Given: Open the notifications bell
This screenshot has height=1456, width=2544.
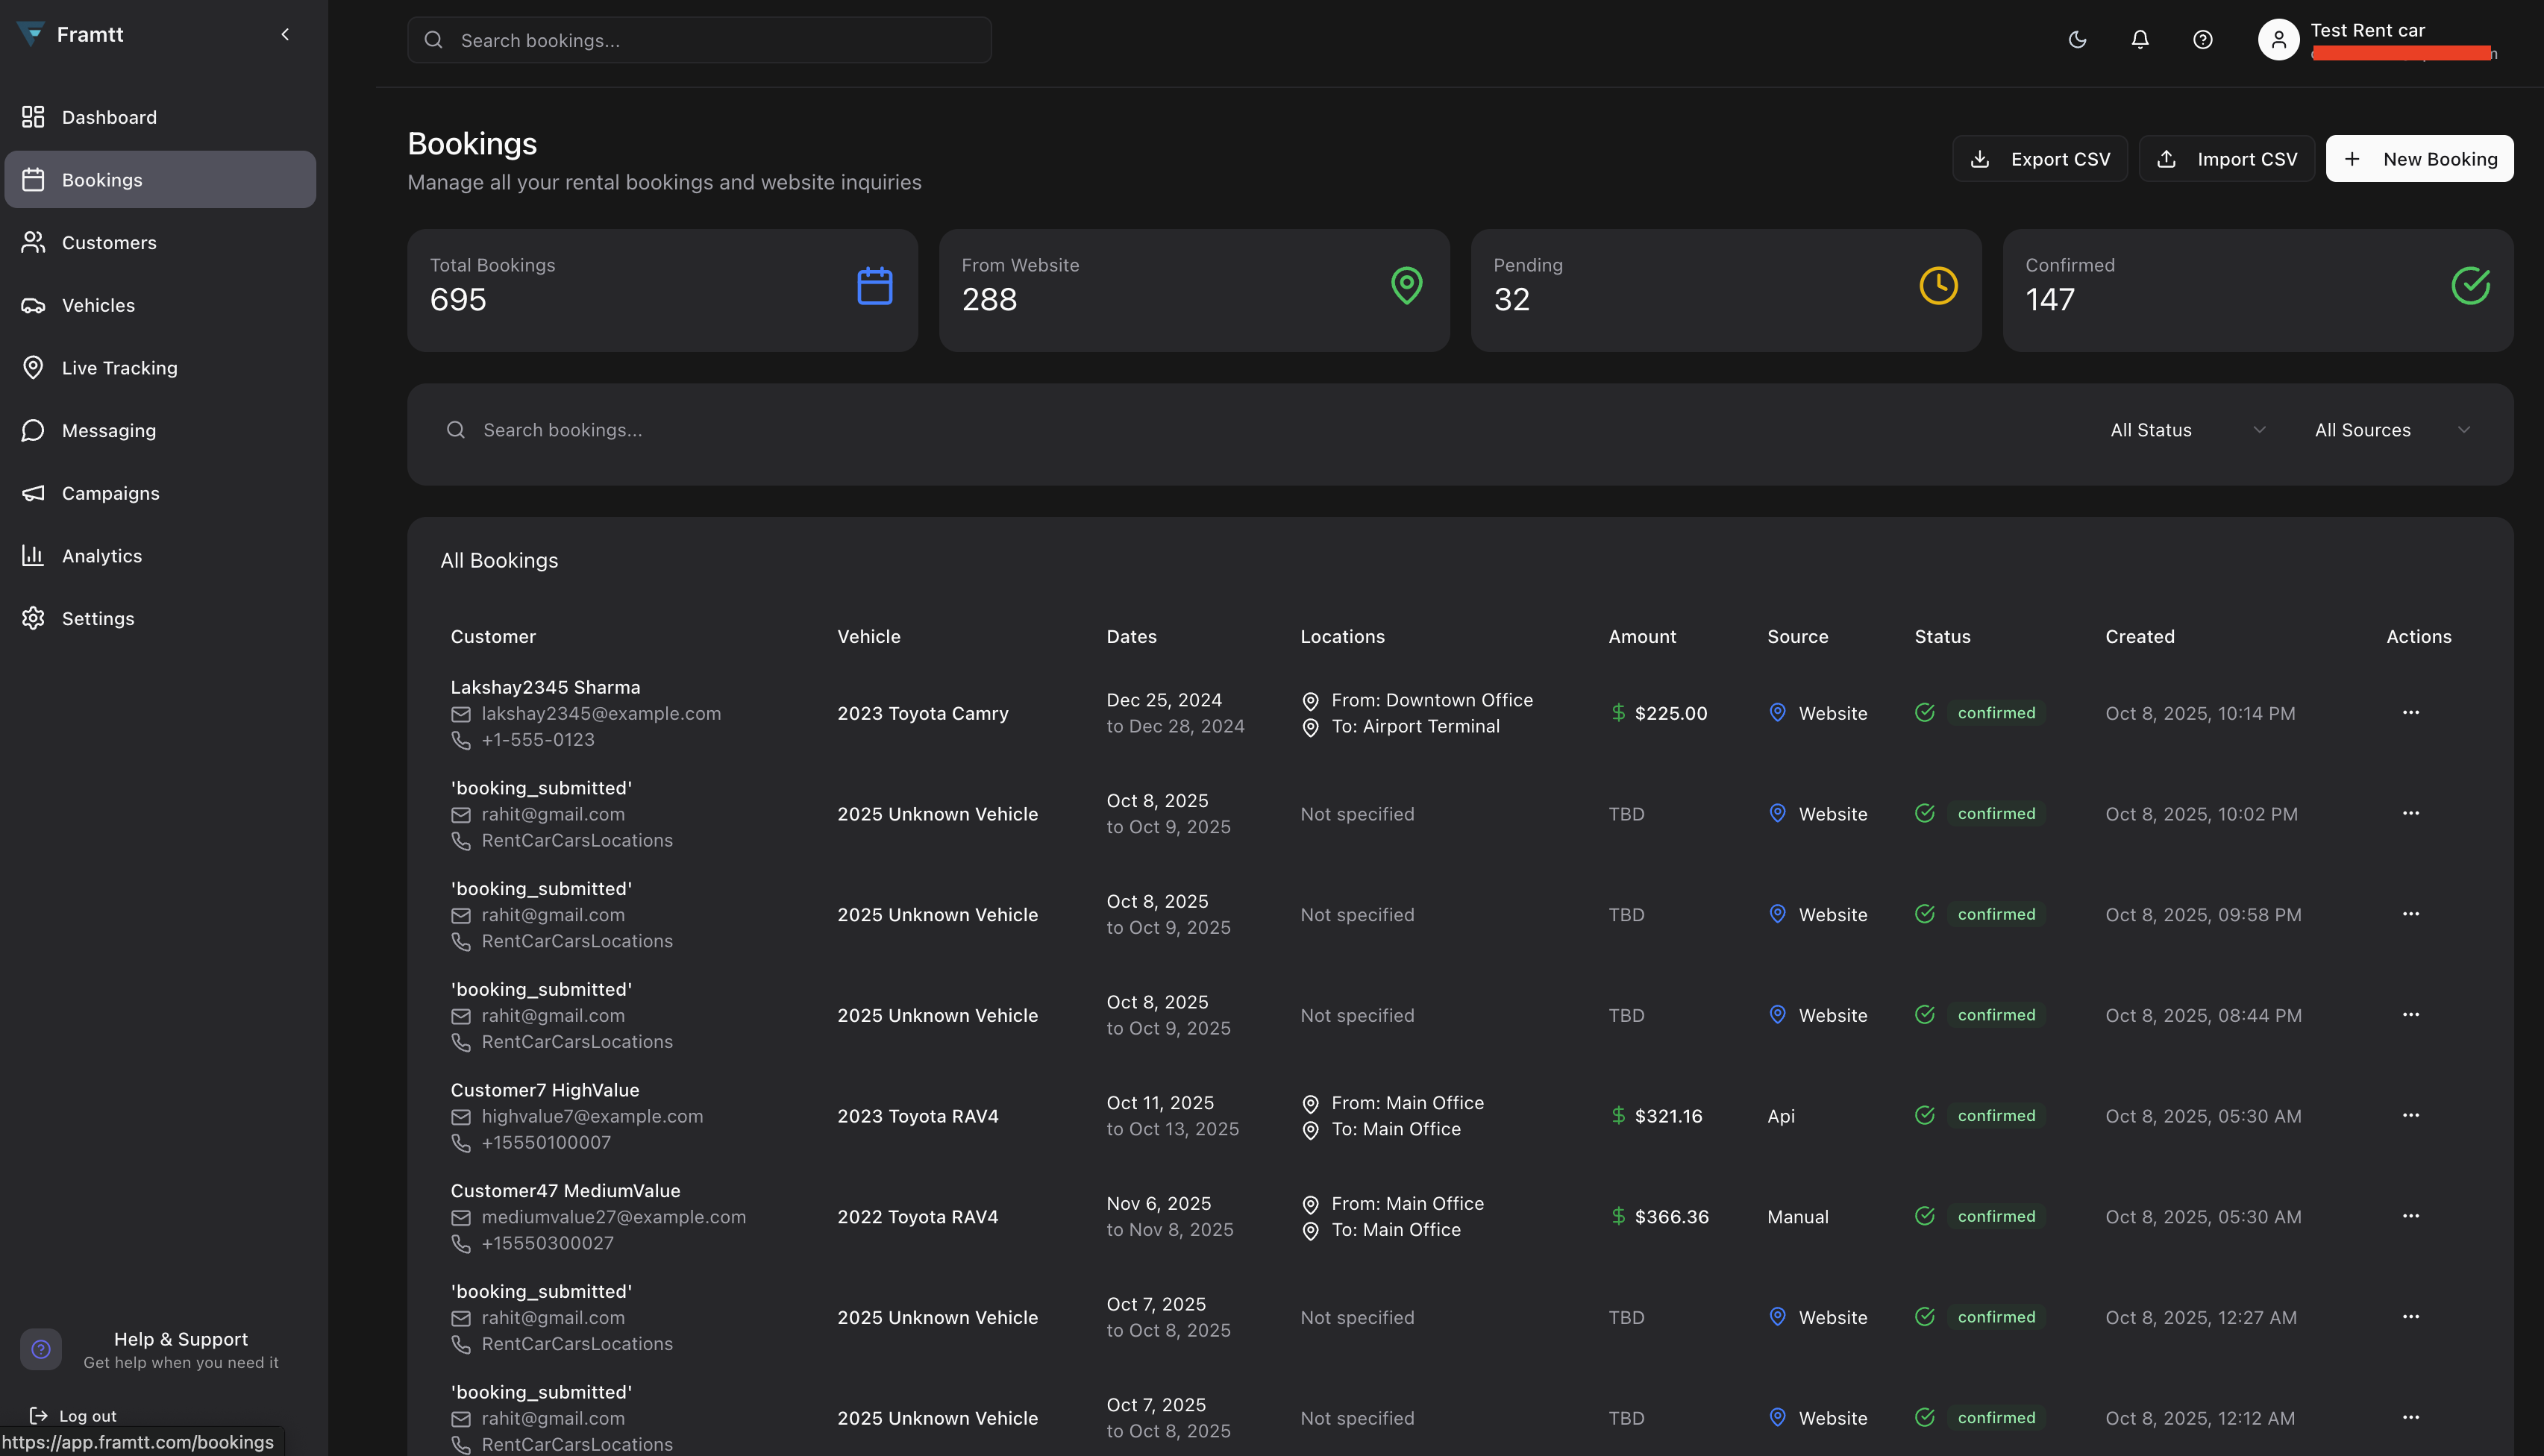Looking at the screenshot, I should 2140,39.
